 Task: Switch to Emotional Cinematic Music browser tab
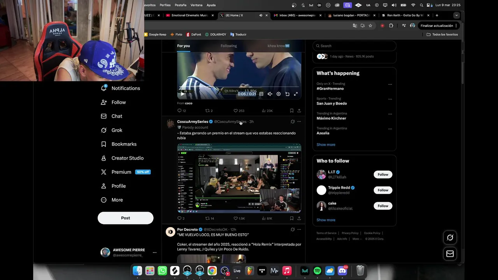pos(189,16)
